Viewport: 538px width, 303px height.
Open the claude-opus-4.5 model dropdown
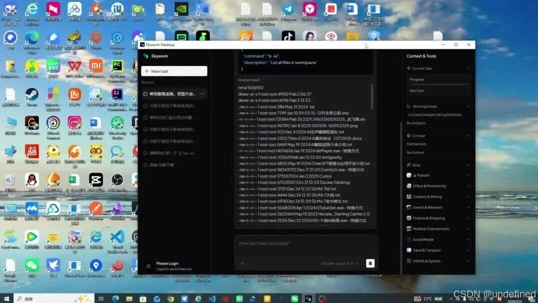(x=339, y=263)
